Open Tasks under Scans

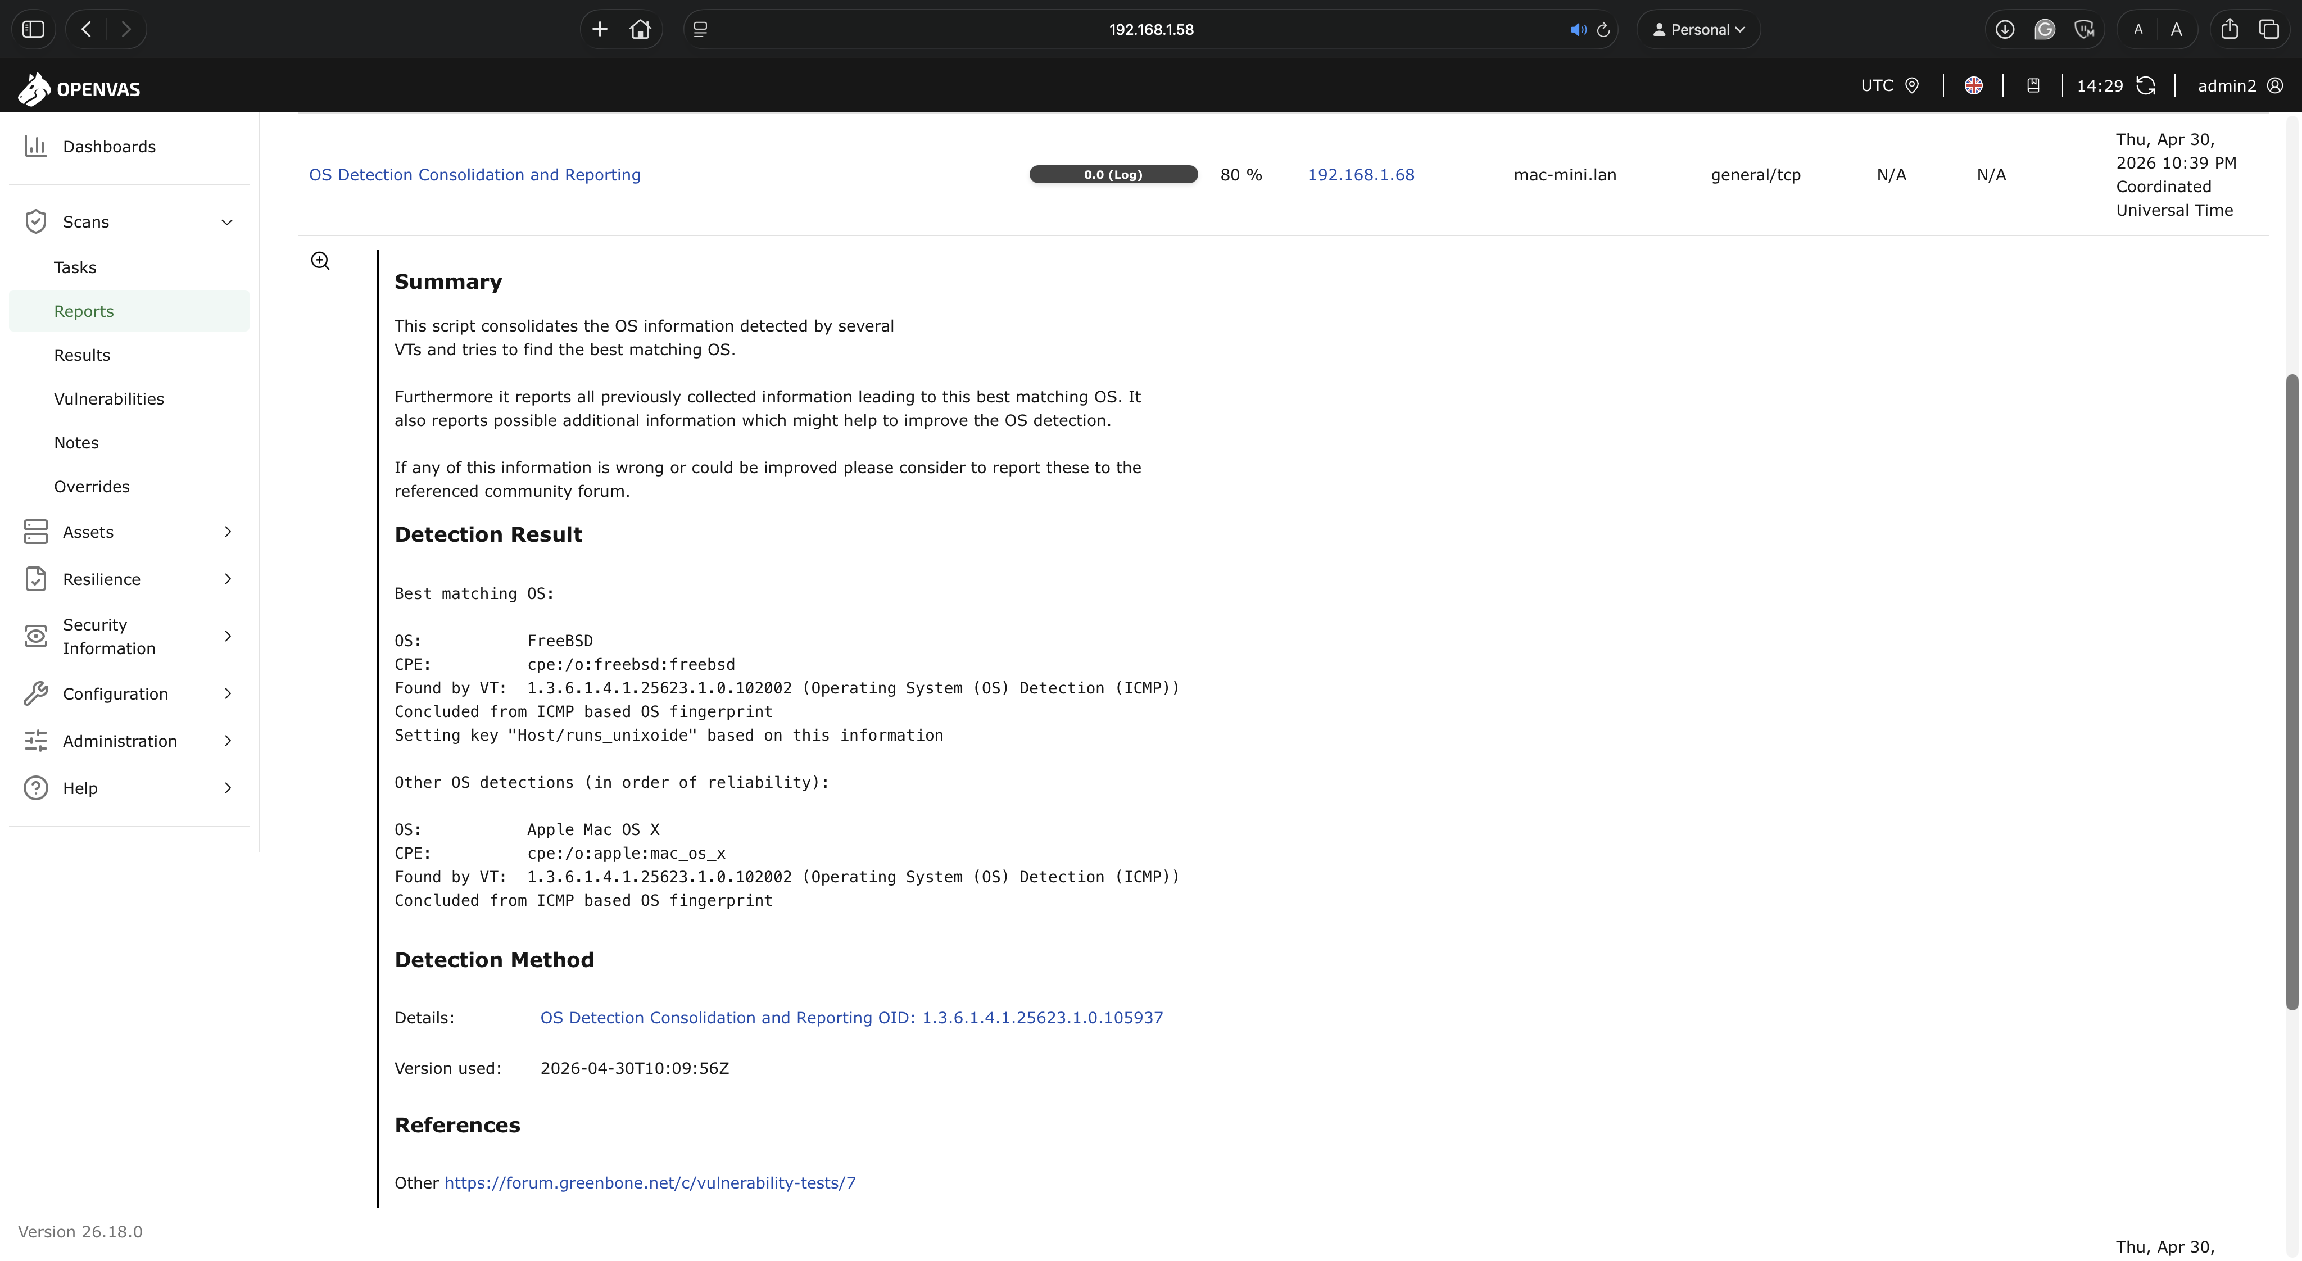75,267
